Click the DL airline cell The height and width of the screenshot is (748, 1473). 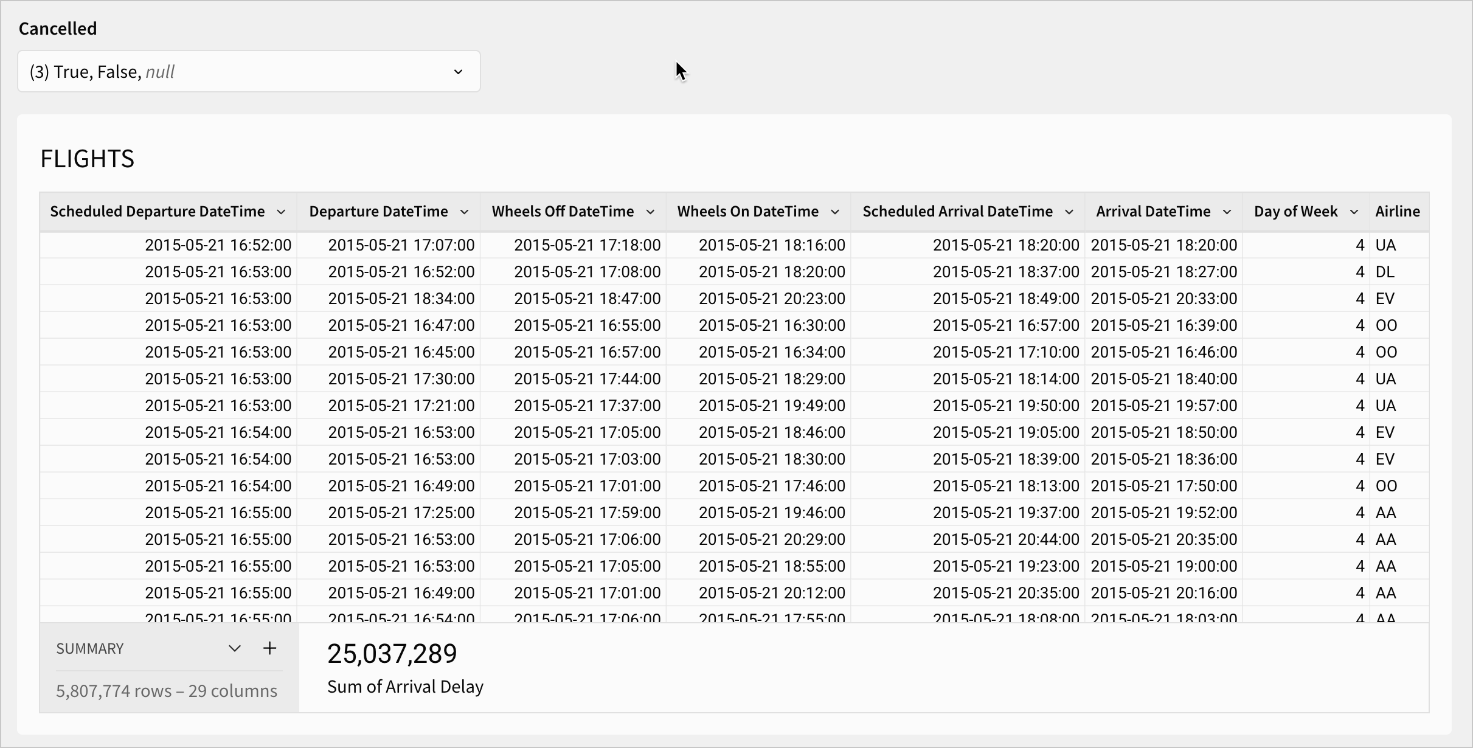pyautogui.click(x=1385, y=272)
